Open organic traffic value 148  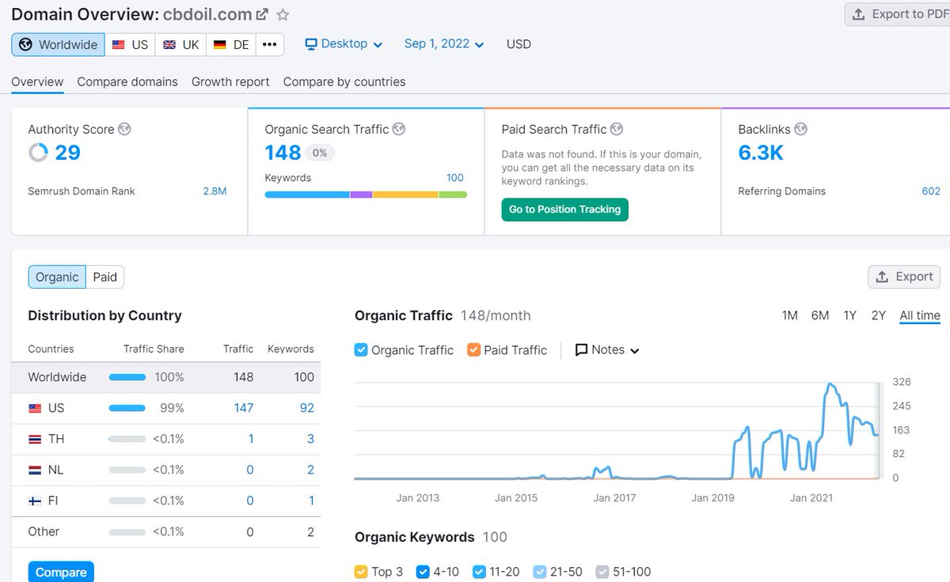click(x=283, y=153)
